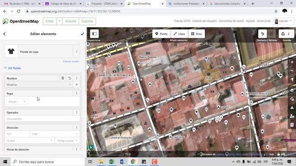
Task: Go back from Editar elemento panel
Action: pos(4,34)
